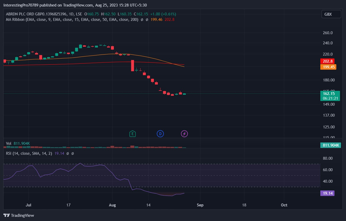346x221 pixels.
Task: Click the 260.0 price axis level
Action: [x=328, y=33]
